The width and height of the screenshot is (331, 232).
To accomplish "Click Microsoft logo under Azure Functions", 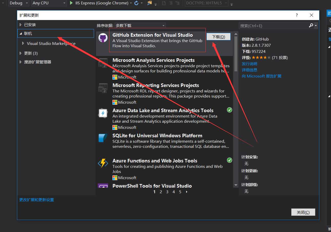I will (x=115, y=178).
